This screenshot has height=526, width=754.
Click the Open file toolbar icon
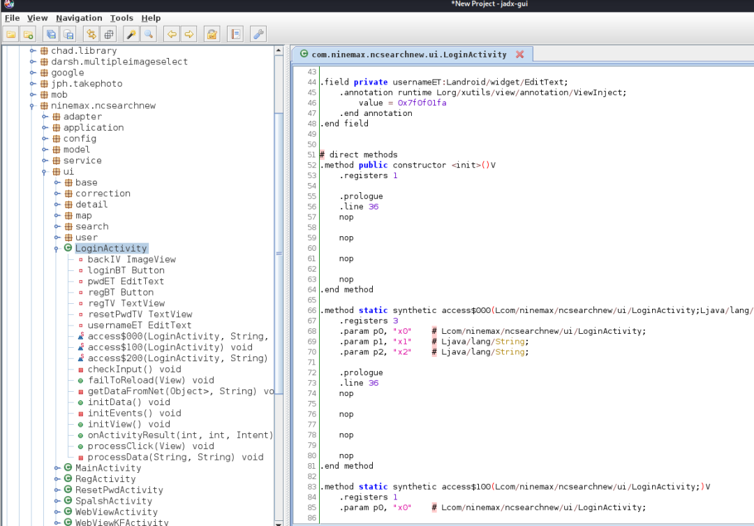(10, 34)
